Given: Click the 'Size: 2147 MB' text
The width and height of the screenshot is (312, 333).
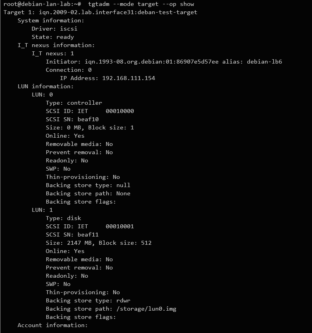Looking at the screenshot, I should coord(70,243).
